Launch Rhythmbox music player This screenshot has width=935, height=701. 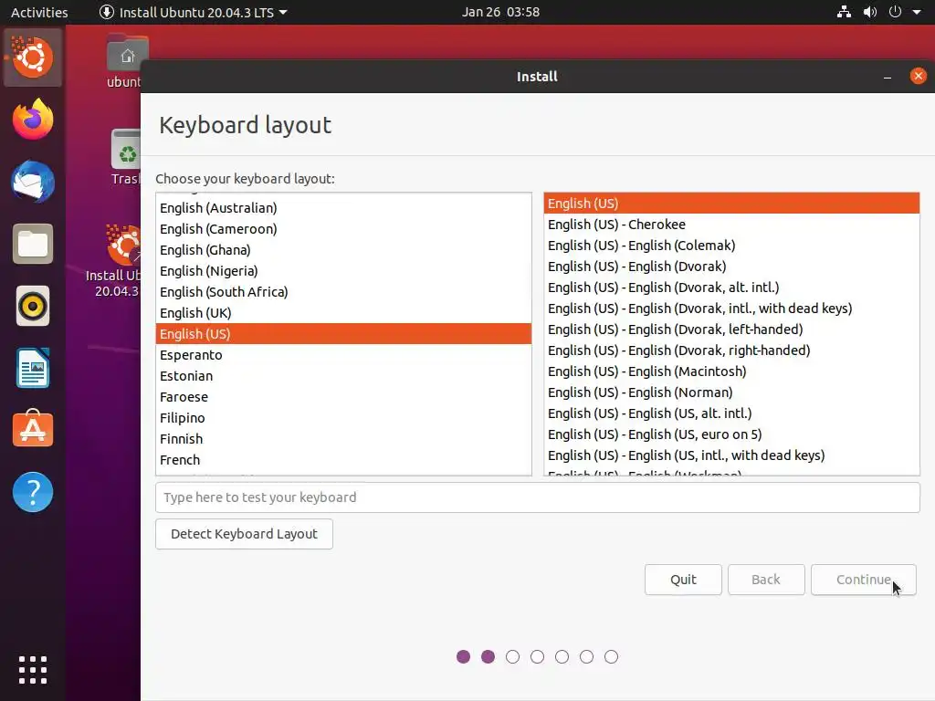[x=33, y=306]
